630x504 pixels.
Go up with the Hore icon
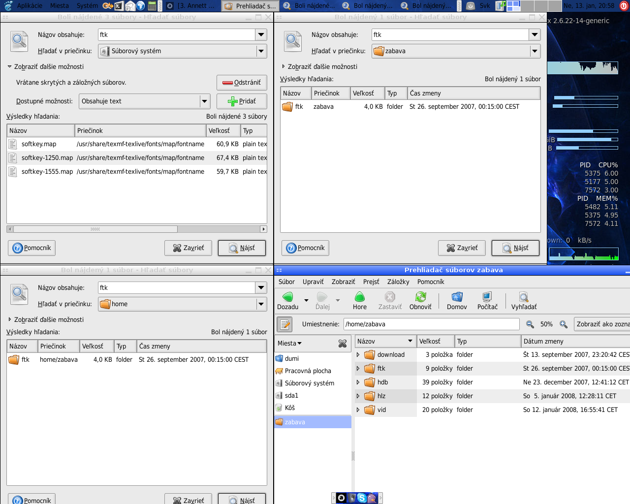coord(360,297)
